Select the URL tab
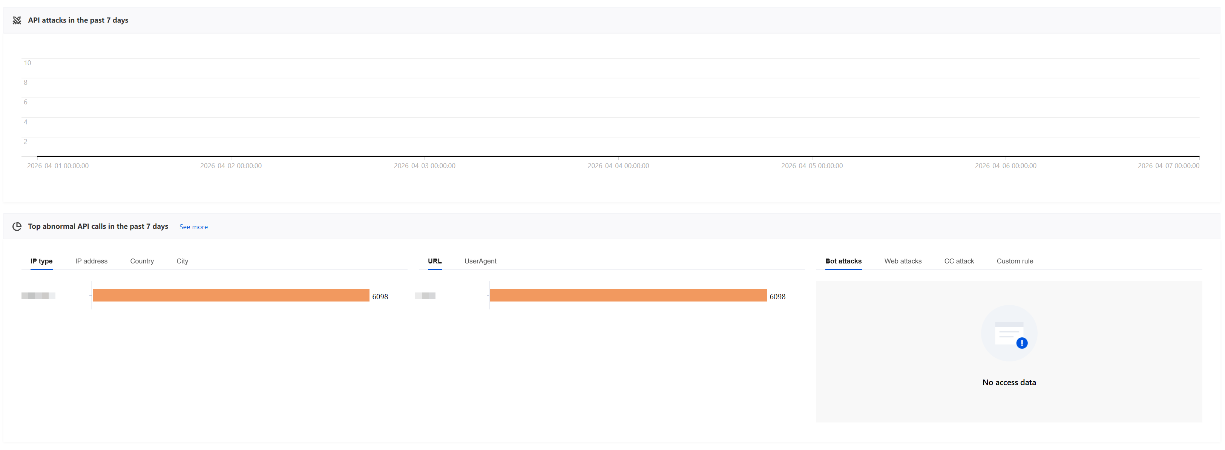Image resolution: width=1225 pixels, height=450 pixels. click(x=434, y=261)
